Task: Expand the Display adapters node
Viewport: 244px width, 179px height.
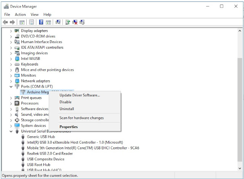Action: tap(11, 31)
